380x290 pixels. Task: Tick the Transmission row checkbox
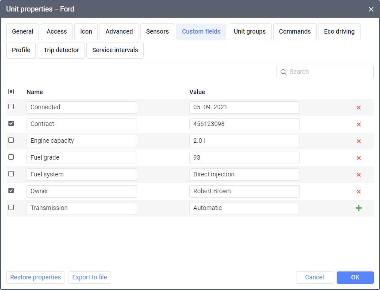pyautogui.click(x=11, y=207)
